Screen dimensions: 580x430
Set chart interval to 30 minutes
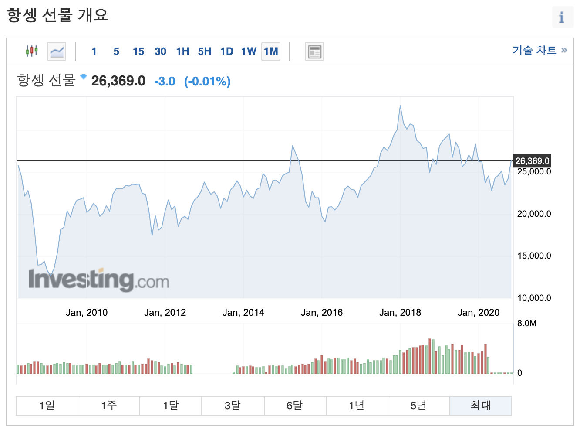click(x=161, y=51)
